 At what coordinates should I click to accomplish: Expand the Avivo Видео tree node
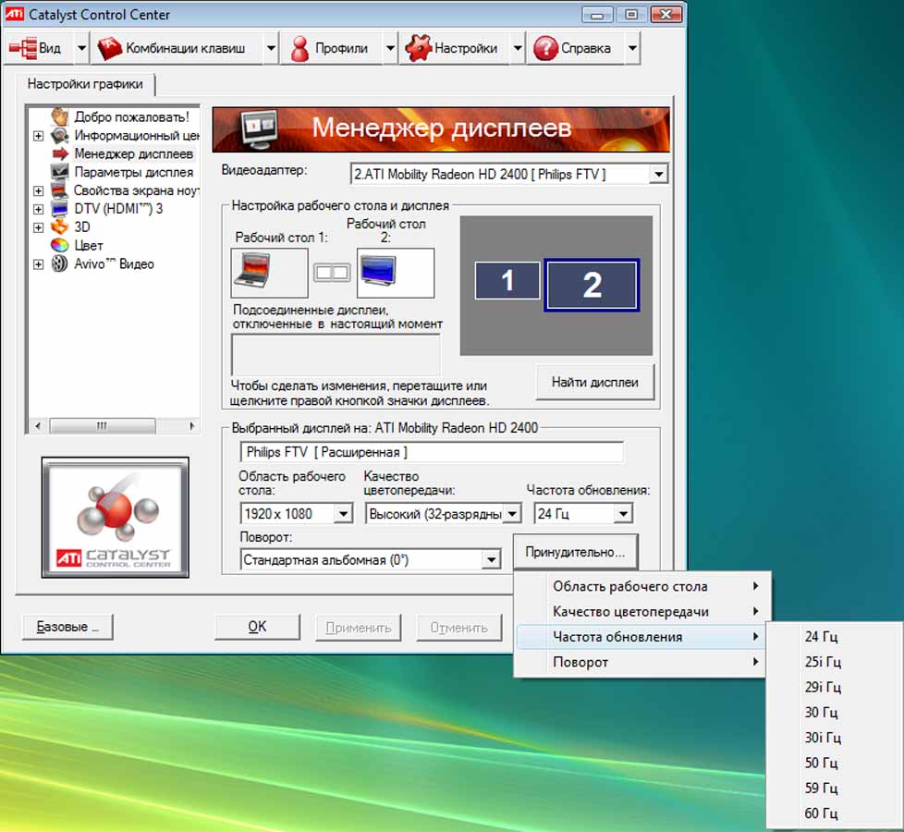[38, 264]
